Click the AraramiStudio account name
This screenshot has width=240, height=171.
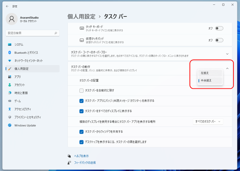pyautogui.click(x=29, y=17)
